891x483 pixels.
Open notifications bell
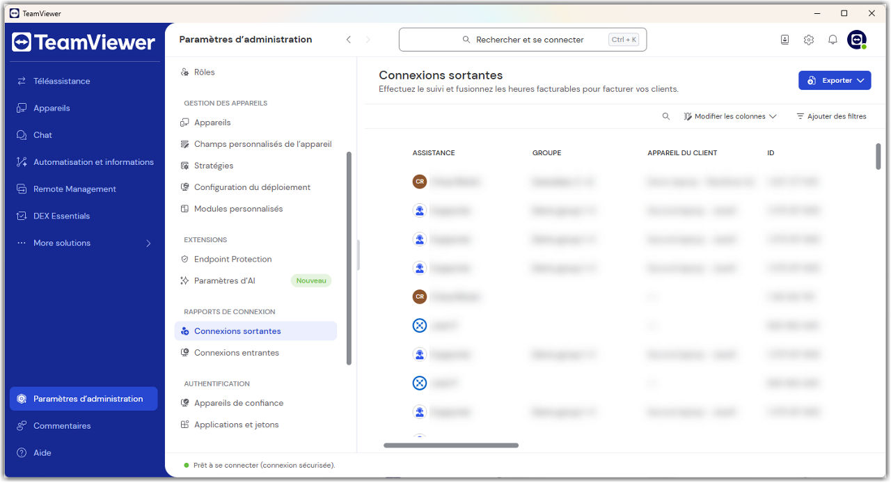(833, 40)
